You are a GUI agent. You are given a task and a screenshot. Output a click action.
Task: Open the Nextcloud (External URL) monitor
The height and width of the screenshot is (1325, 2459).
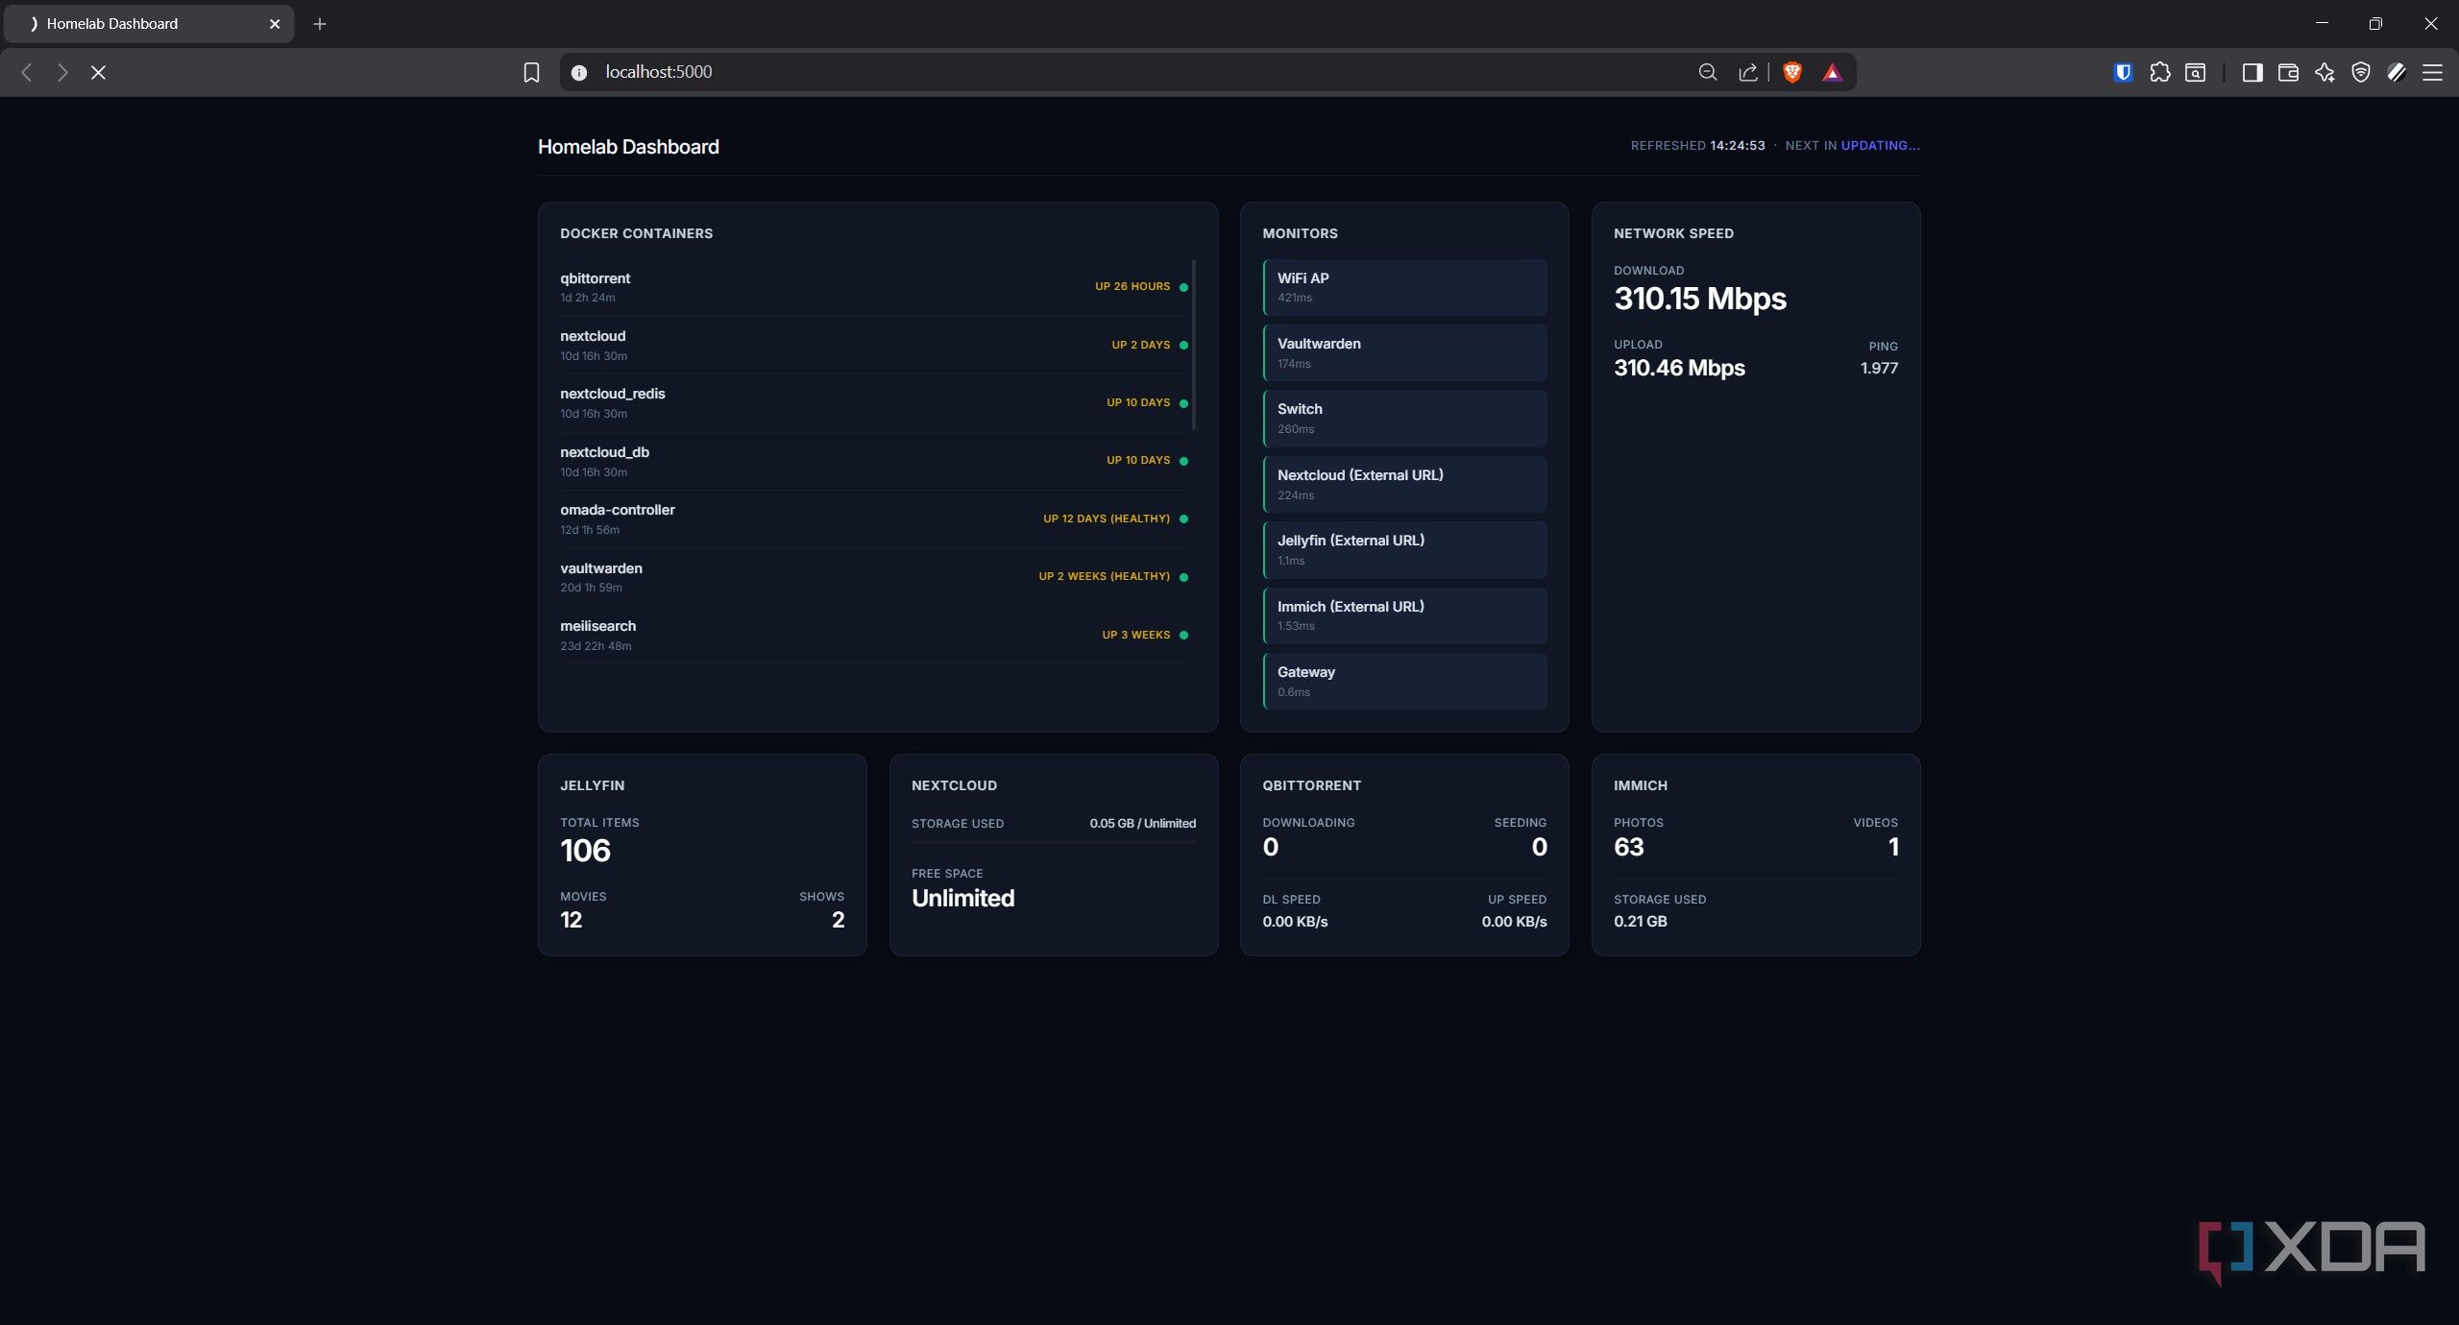[x=1404, y=484]
